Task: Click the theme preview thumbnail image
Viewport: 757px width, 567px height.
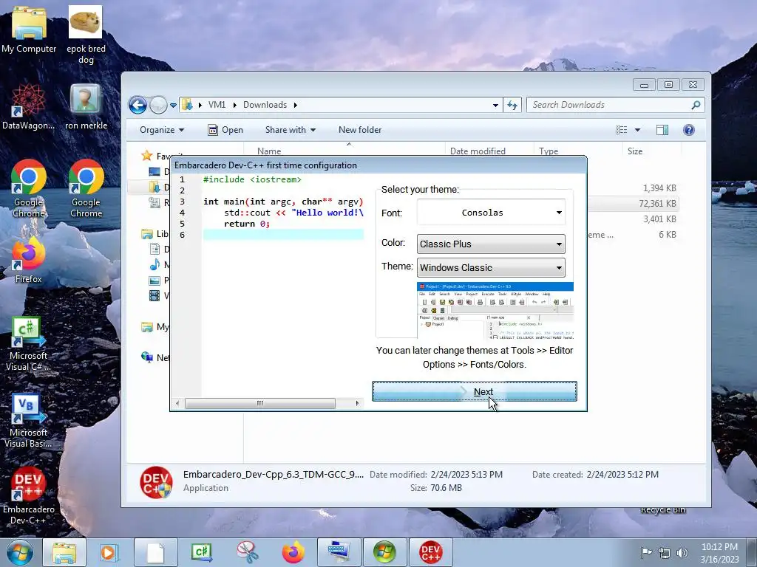Action: pos(495,311)
